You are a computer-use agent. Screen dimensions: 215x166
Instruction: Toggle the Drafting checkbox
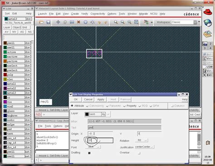pyautogui.click(x=89, y=153)
